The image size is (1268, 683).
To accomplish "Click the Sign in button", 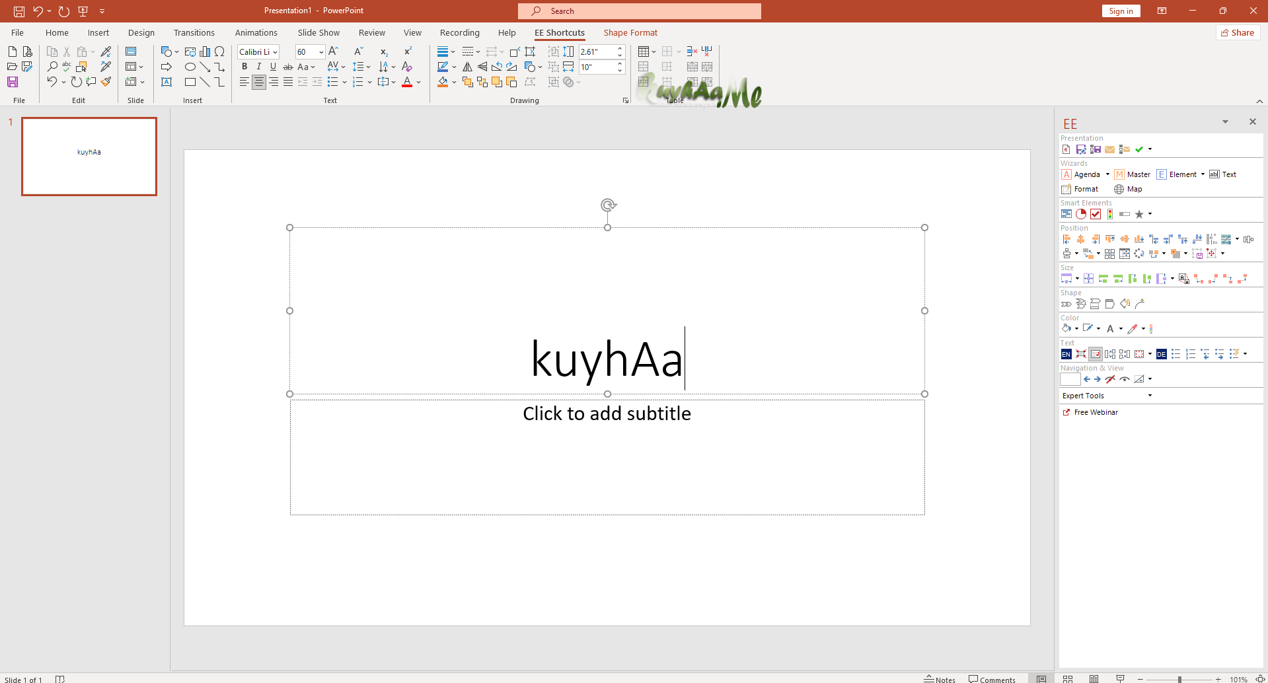I will [x=1121, y=11].
